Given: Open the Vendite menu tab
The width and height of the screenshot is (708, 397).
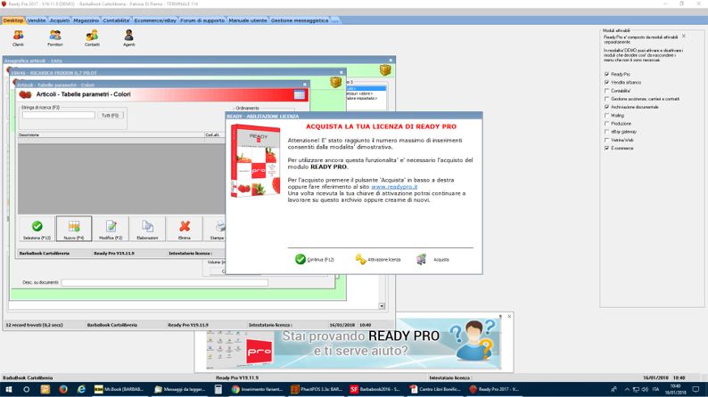Looking at the screenshot, I should 37,20.
